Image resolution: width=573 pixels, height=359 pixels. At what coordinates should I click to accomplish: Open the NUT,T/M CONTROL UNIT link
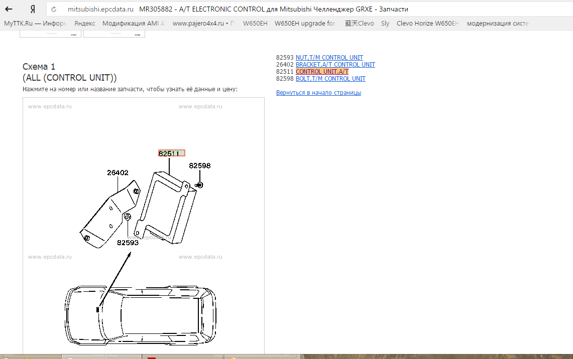329,58
